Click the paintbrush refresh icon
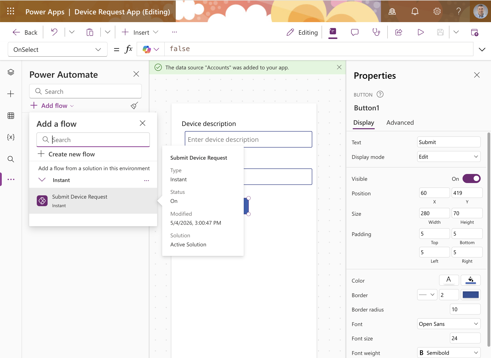 click(x=134, y=105)
